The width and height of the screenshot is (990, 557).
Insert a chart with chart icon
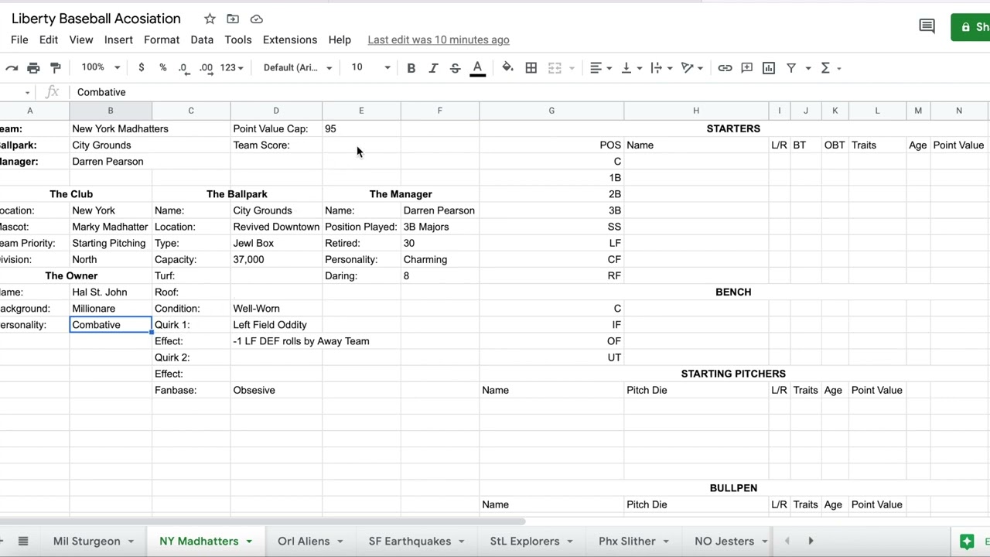(x=769, y=68)
